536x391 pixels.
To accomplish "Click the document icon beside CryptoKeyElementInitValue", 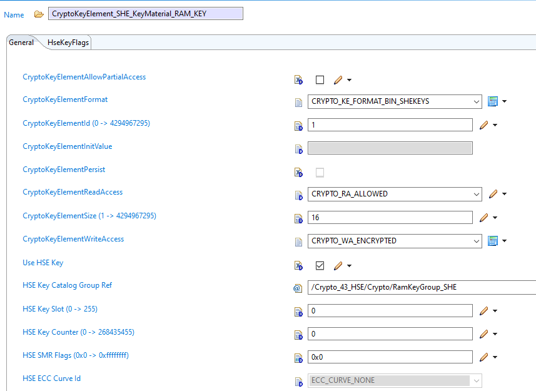I will (298, 148).
